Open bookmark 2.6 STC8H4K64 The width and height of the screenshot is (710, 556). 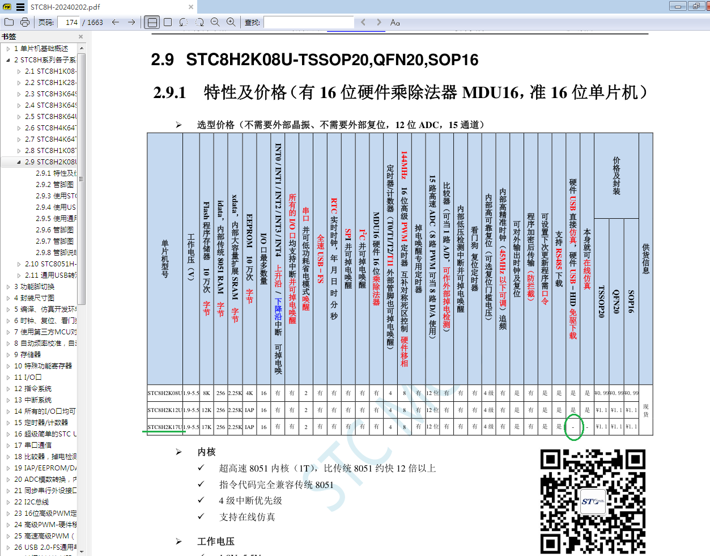(x=50, y=128)
